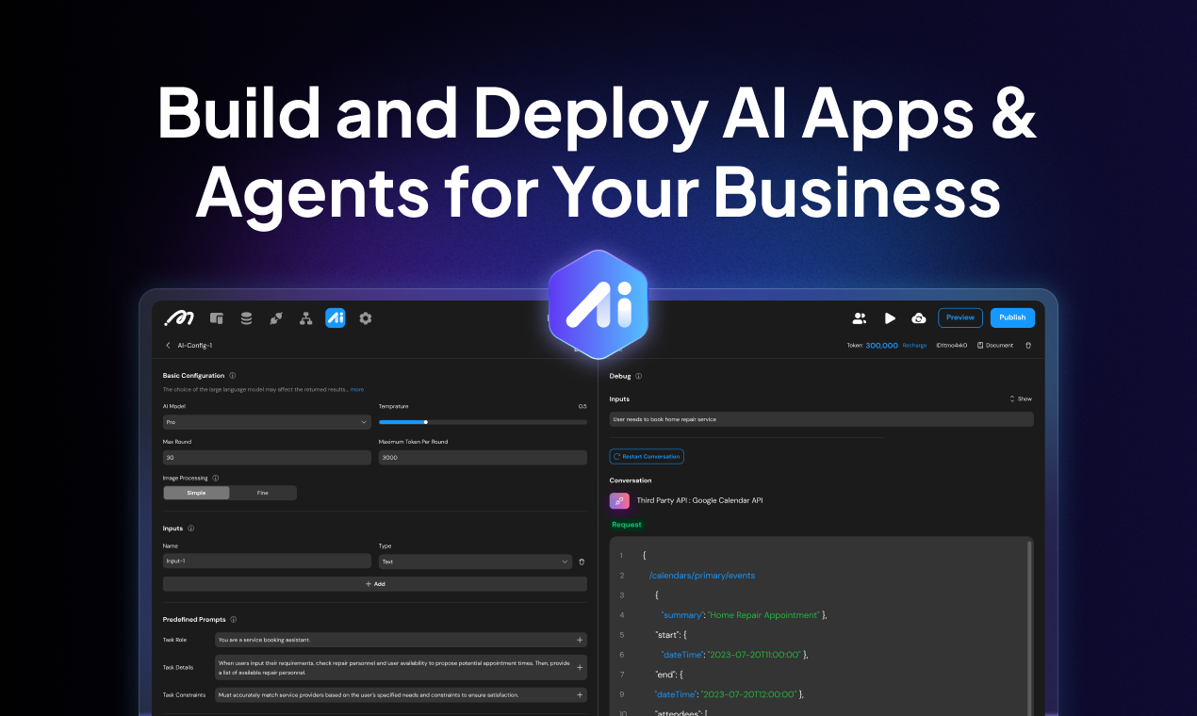Click the Publish button

pyautogui.click(x=1012, y=317)
